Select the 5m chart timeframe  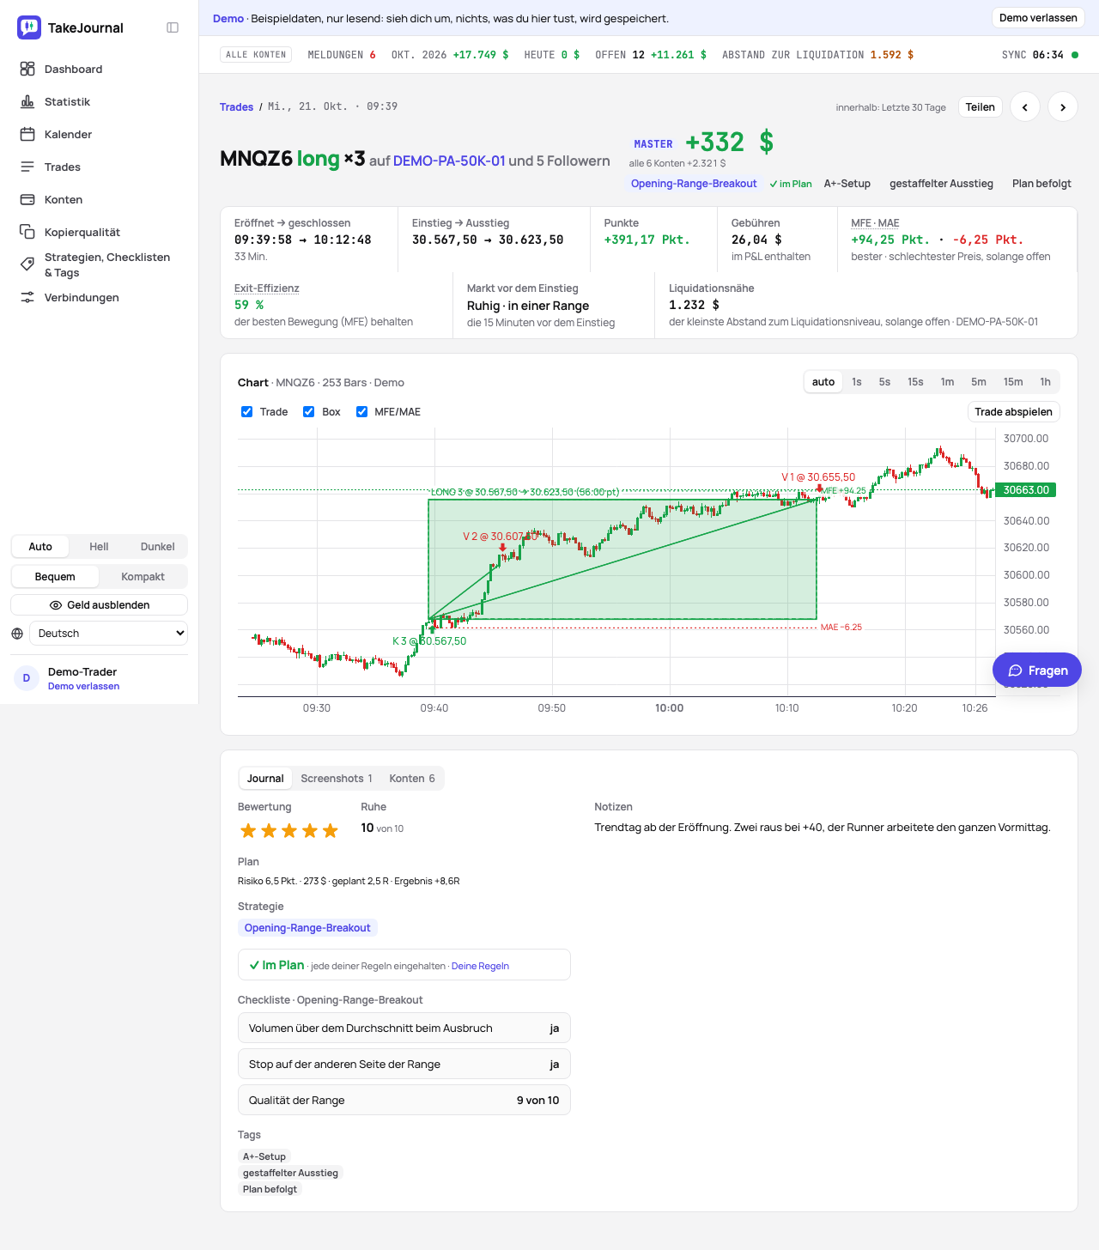[979, 382]
